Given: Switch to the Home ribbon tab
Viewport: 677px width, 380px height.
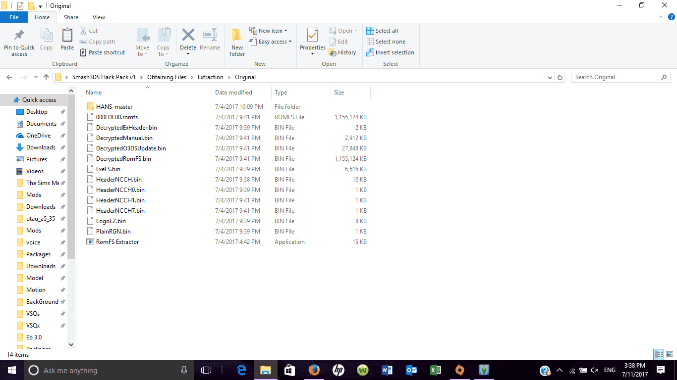Looking at the screenshot, I should click(x=42, y=17).
